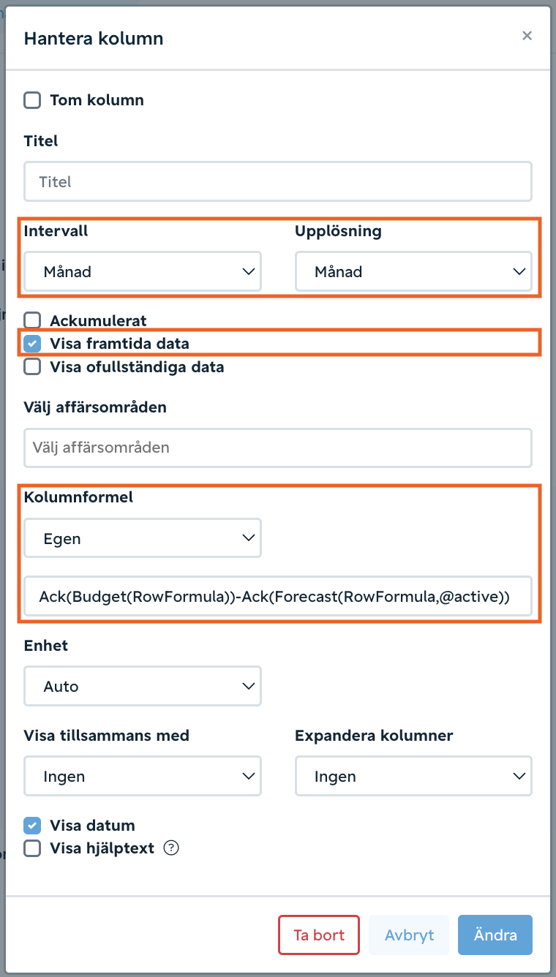
Task: Click the Avbryt button
Action: coord(409,935)
